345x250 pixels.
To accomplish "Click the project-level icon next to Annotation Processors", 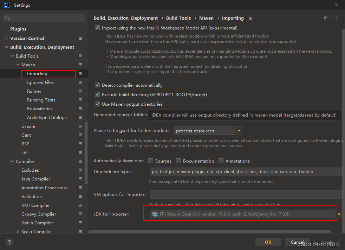I will pyautogui.click(x=80, y=187).
